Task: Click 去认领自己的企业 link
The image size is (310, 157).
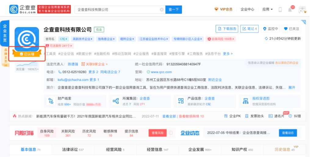Action: click(x=287, y=63)
